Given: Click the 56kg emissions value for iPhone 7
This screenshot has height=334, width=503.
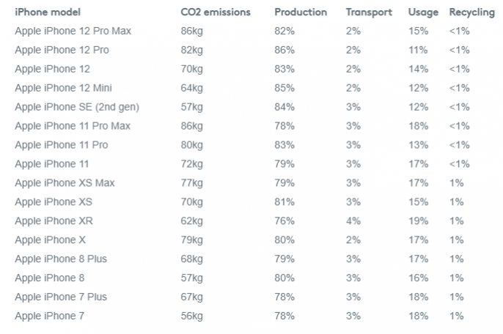Looking at the screenshot, I should pos(193,316).
